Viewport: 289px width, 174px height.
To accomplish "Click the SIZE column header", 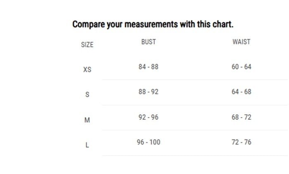I will pos(87,44).
